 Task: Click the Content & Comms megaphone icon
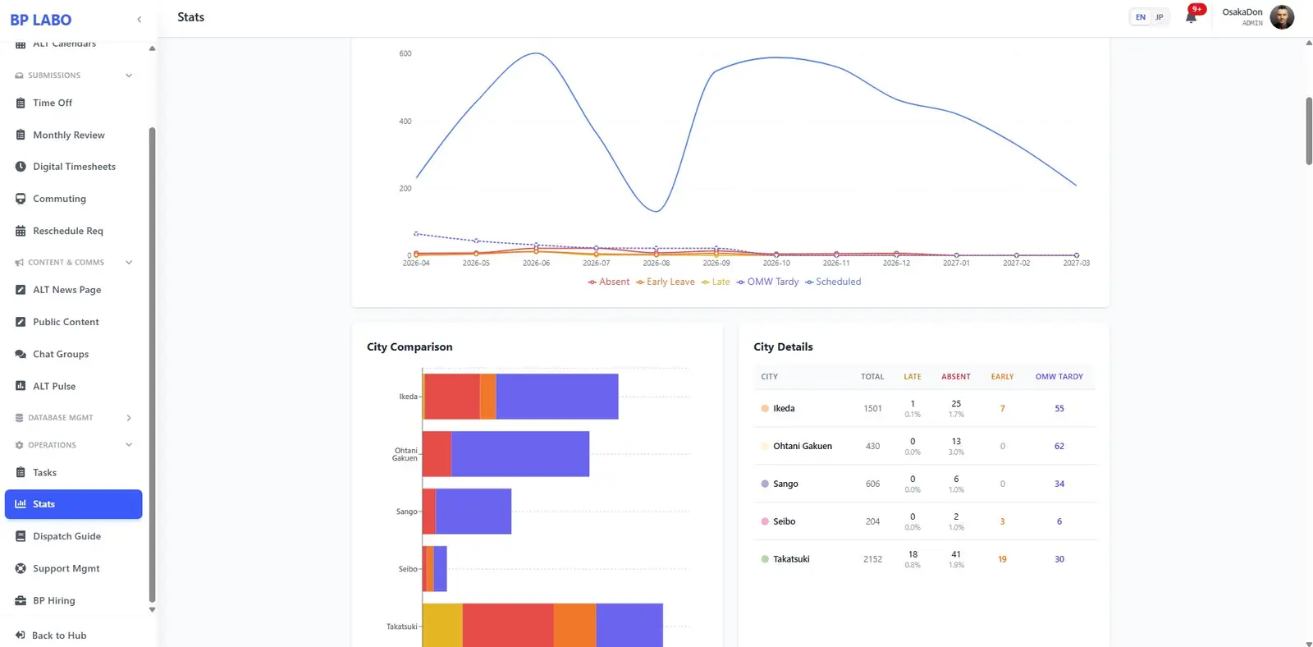coord(19,263)
